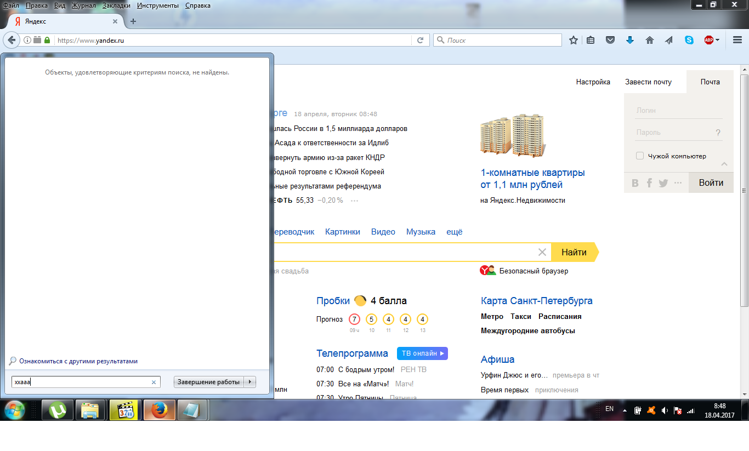Image resolution: width=749 pixels, height=451 pixels.
Task: Clear the Start menu search box text
Action: click(154, 382)
